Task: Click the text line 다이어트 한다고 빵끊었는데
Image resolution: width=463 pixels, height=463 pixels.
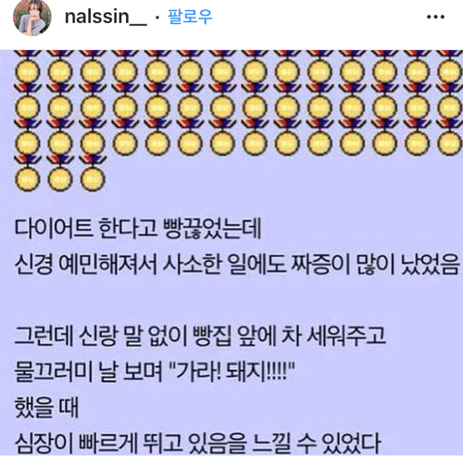Action: (138, 229)
